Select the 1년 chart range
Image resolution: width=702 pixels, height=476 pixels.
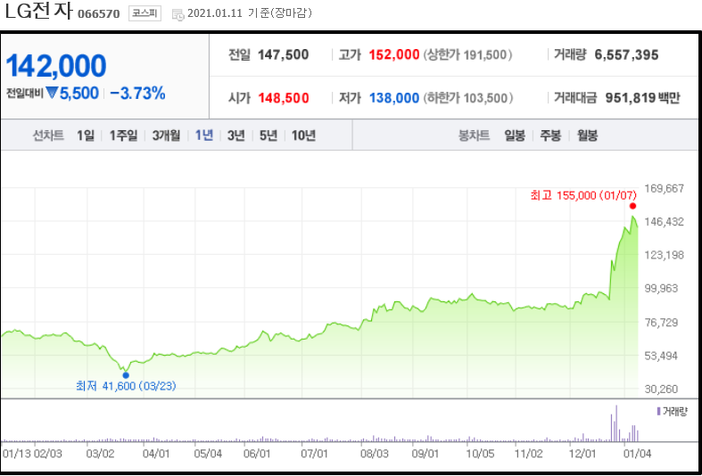point(204,135)
